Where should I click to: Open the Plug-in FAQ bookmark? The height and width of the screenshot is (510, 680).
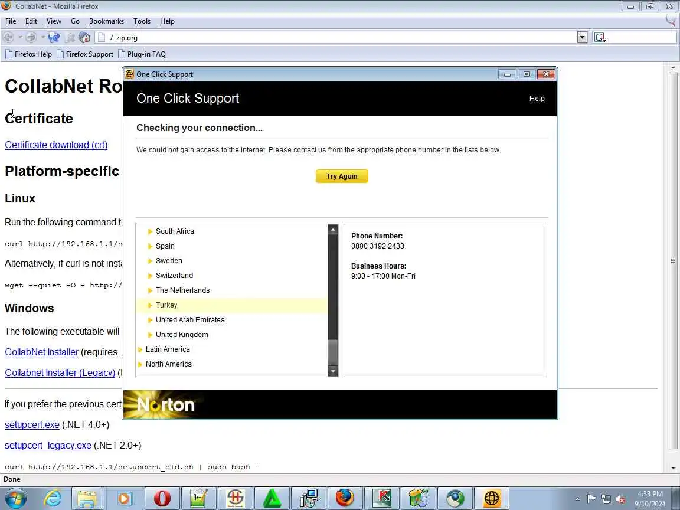142,54
